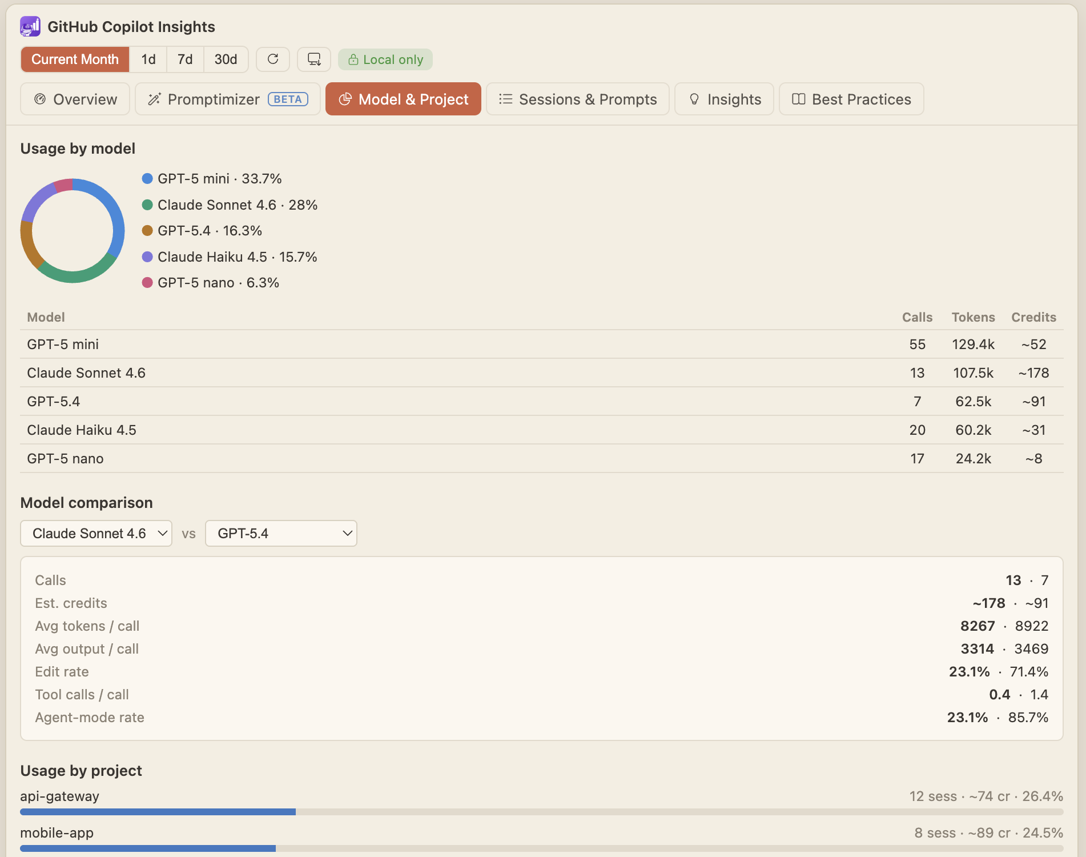Click the book icon in Best Practices
Viewport: 1086px width, 857px height.
tap(798, 99)
